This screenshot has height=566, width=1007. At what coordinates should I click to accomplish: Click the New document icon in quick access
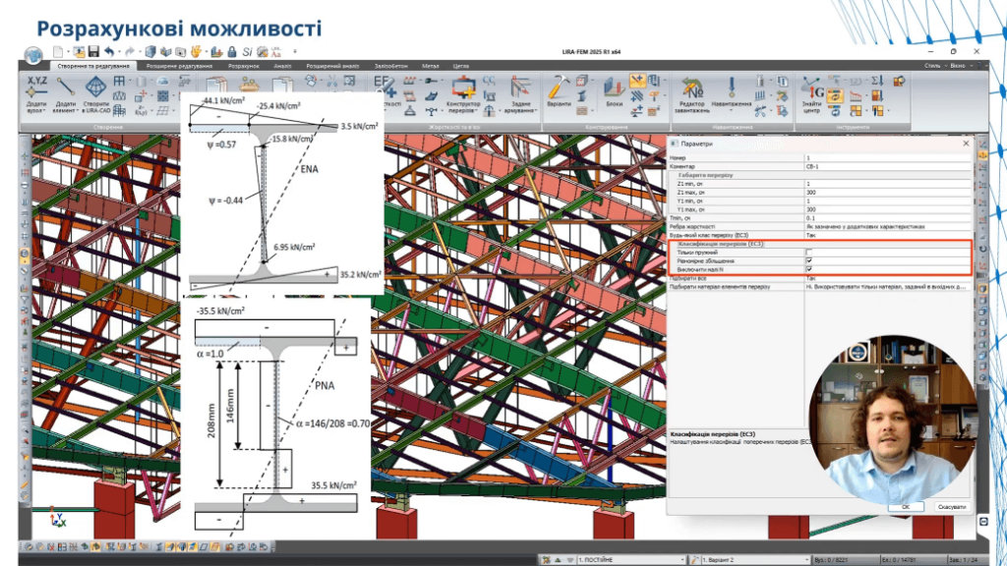[58, 52]
